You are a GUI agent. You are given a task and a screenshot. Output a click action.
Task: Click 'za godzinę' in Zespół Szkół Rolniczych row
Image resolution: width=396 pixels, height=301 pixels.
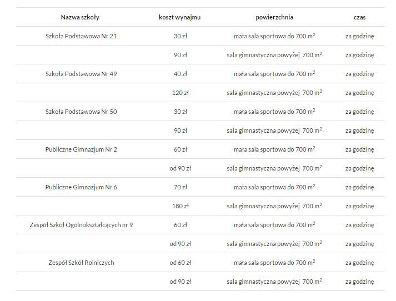pos(360,263)
